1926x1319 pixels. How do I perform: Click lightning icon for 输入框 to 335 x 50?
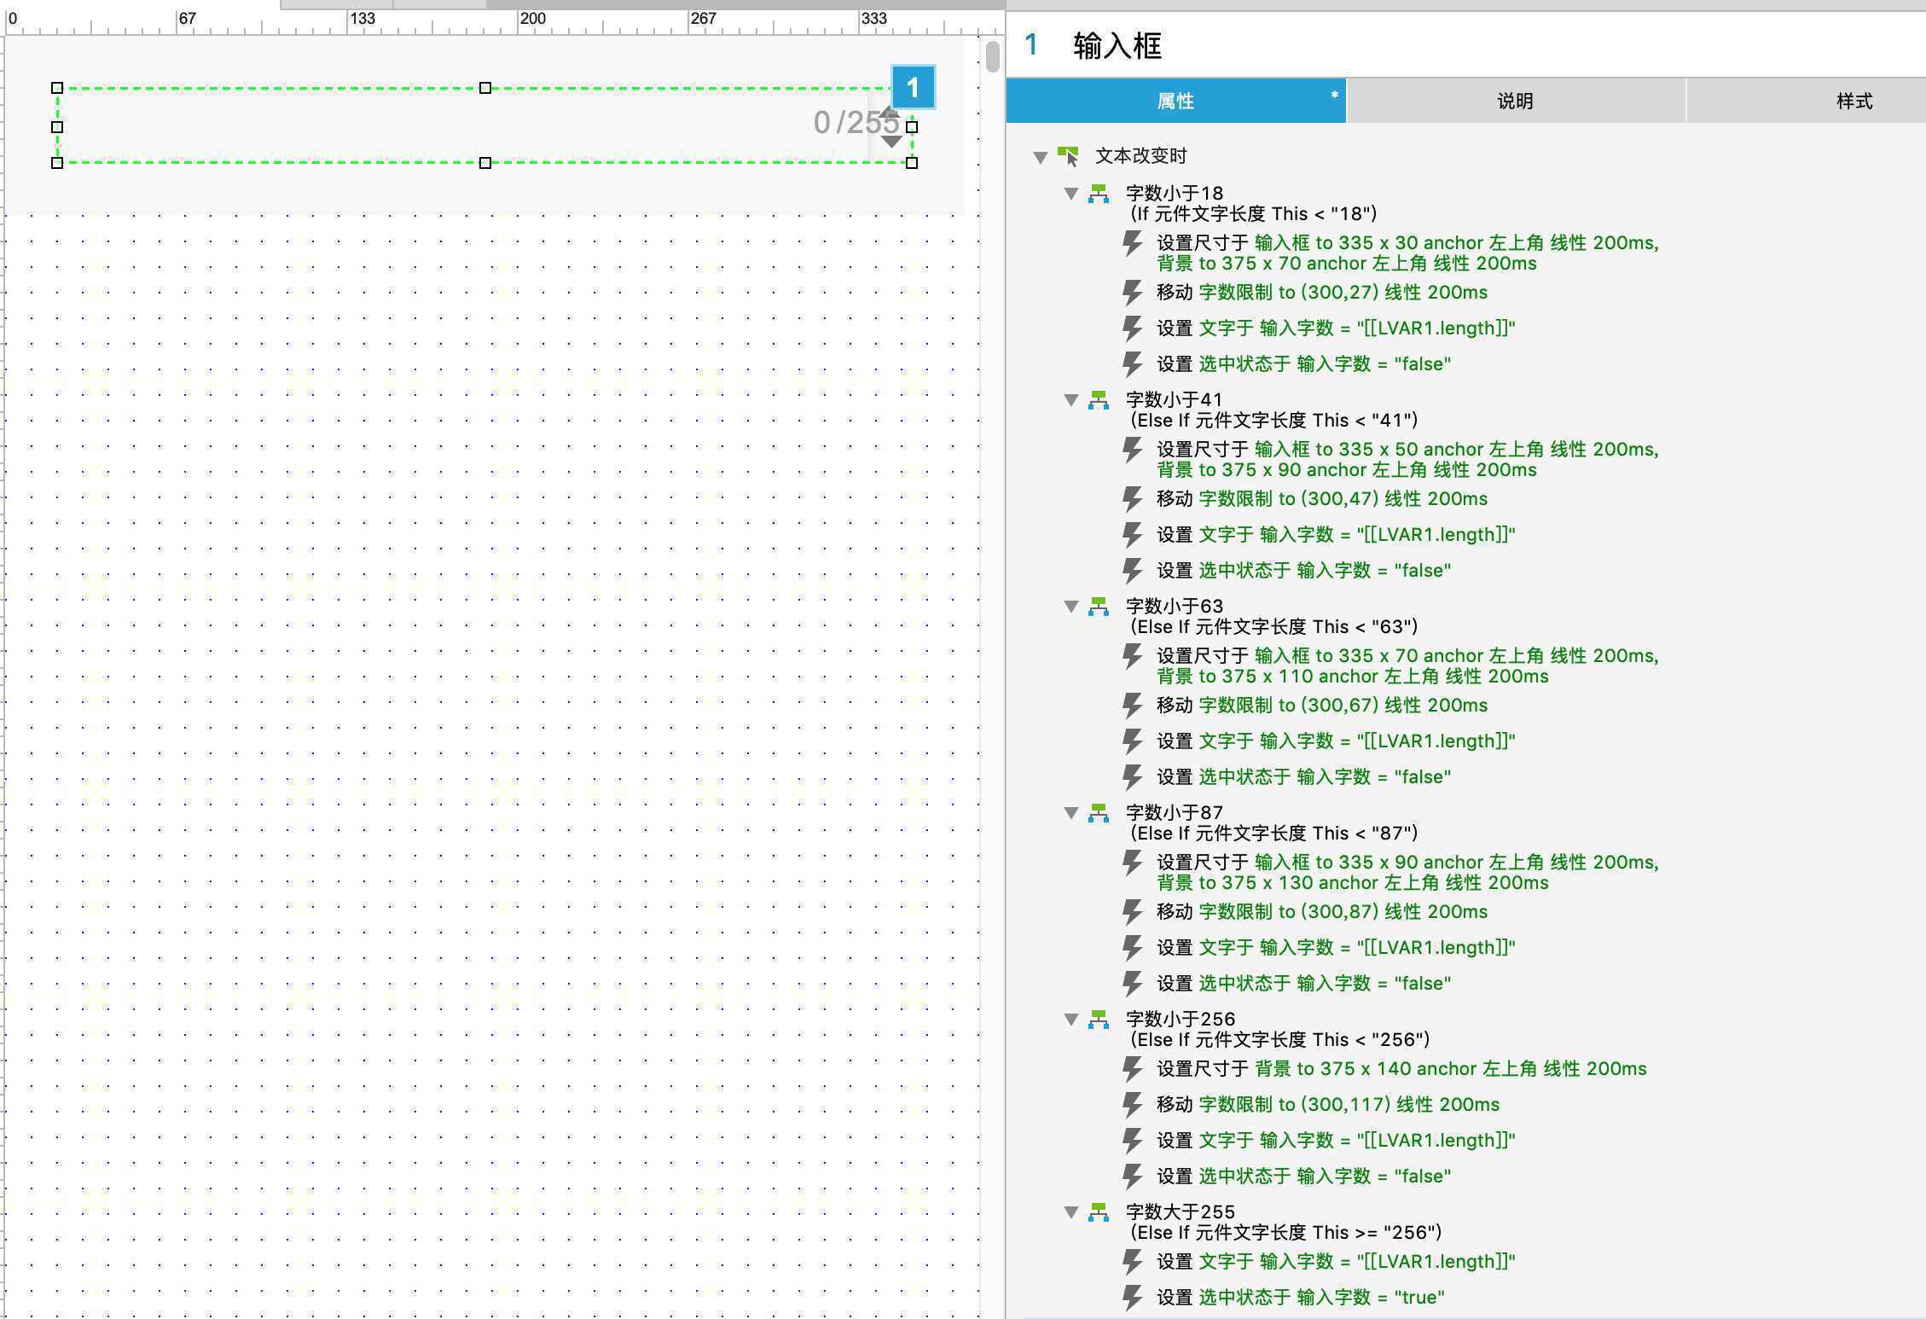pyautogui.click(x=1132, y=450)
